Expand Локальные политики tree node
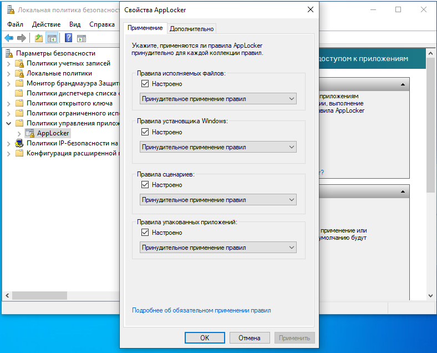The width and height of the screenshot is (437, 353). click(9, 74)
